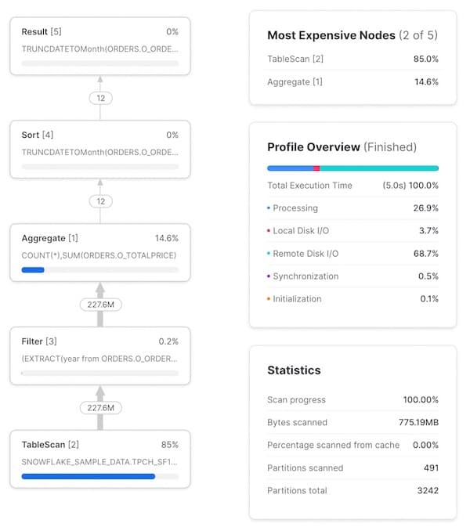The image size is (470, 527).
Task: Click the Aggregate node's 14.6% progress bar
Action: pos(33,270)
